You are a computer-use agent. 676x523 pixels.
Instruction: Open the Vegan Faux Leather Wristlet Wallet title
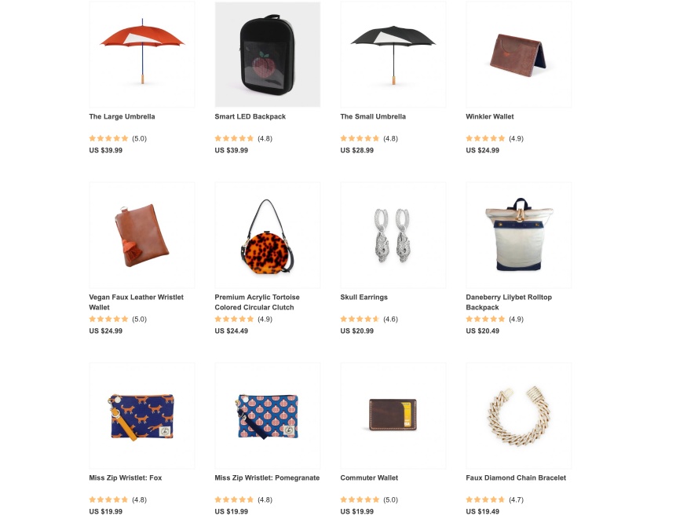pyautogui.click(x=137, y=302)
